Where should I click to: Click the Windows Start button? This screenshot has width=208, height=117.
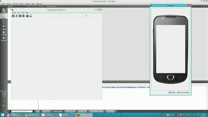pos(3,115)
